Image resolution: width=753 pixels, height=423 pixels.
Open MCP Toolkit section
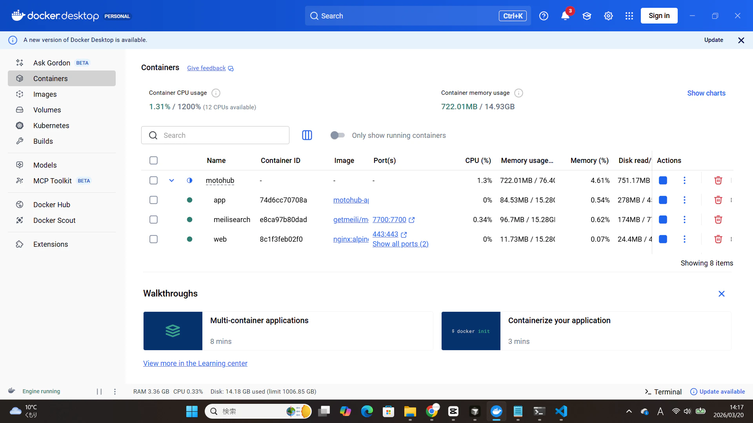62,181
